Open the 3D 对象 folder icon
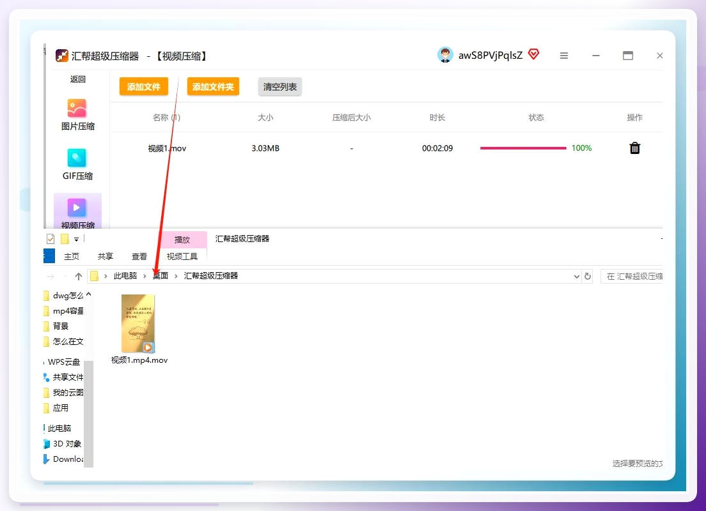Image resolution: width=706 pixels, height=511 pixels. [x=47, y=444]
